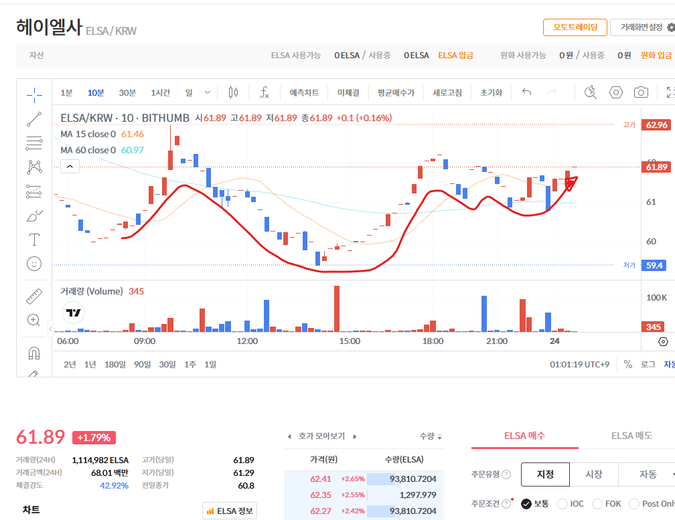Set chart range to 1주

pos(190,364)
